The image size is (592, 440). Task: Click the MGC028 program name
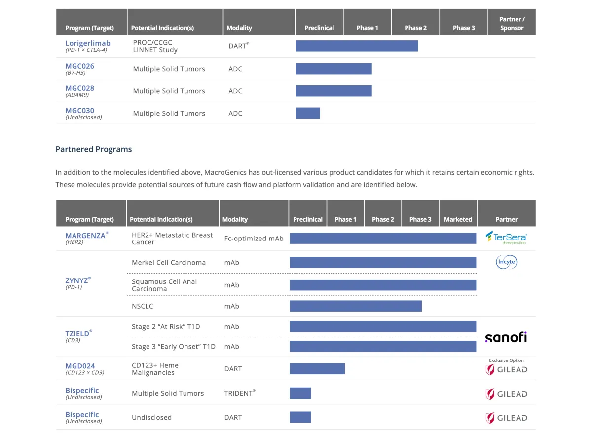tap(80, 88)
